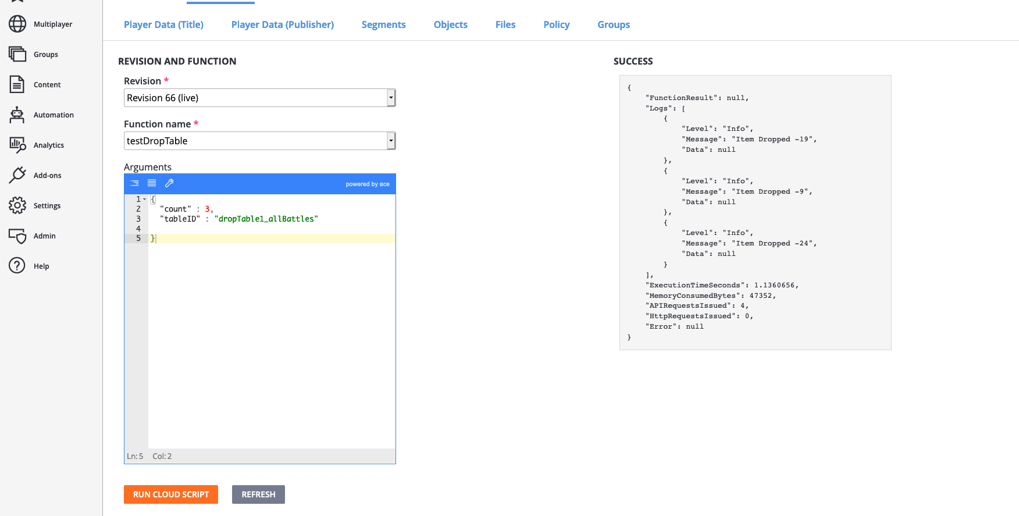Click the Col:2 status in editor footer
Screen dimensions: 1019x516
point(162,456)
